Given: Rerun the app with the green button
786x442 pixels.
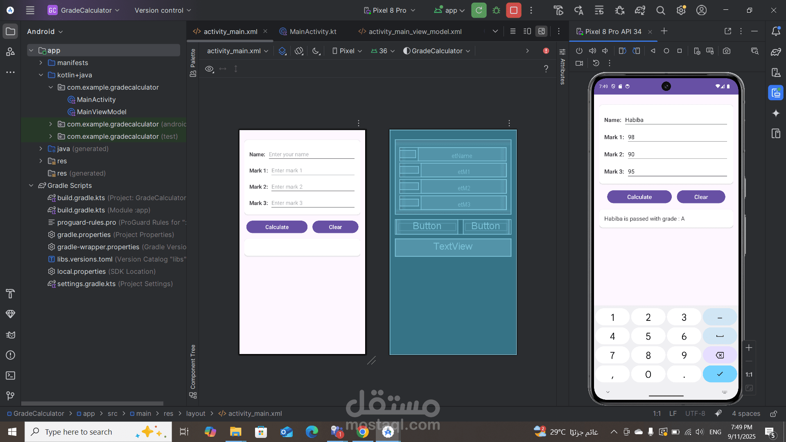Looking at the screenshot, I should (x=479, y=10).
